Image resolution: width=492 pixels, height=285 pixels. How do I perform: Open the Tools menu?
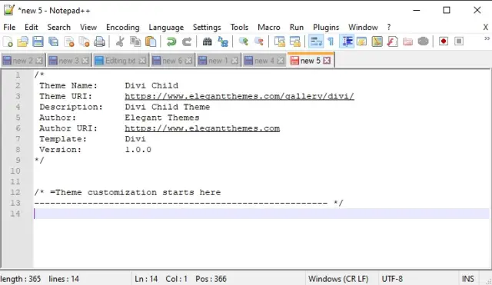tap(239, 28)
